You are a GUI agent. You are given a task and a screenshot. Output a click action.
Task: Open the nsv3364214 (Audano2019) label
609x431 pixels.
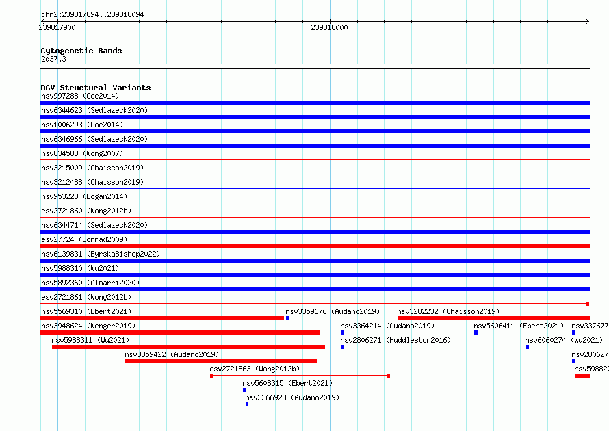coord(387,326)
